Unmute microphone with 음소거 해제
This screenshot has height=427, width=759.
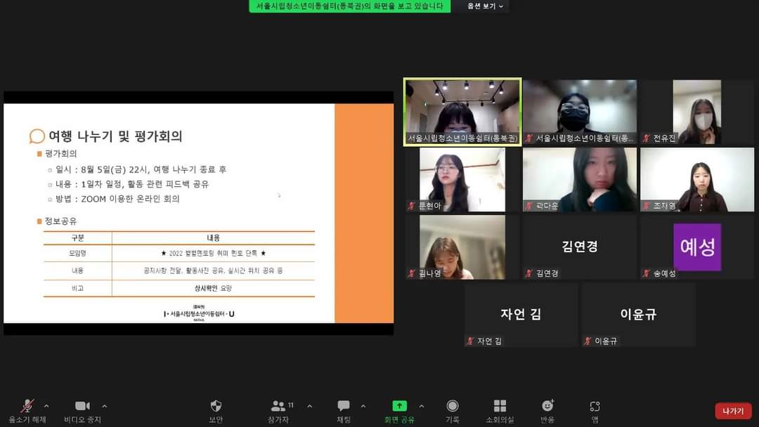pos(27,407)
